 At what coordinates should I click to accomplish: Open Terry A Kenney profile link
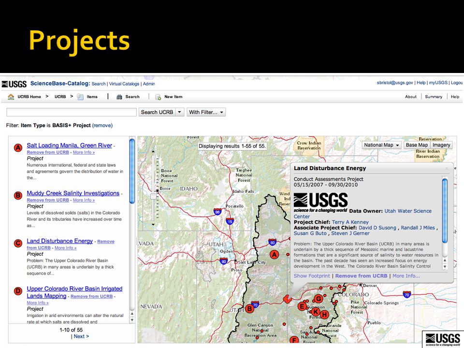click(350, 222)
